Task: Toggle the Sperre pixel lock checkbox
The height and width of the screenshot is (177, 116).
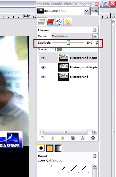Action: (x=54, y=49)
